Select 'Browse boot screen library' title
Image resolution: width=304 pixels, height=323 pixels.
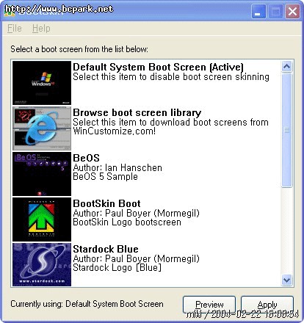coord(137,112)
